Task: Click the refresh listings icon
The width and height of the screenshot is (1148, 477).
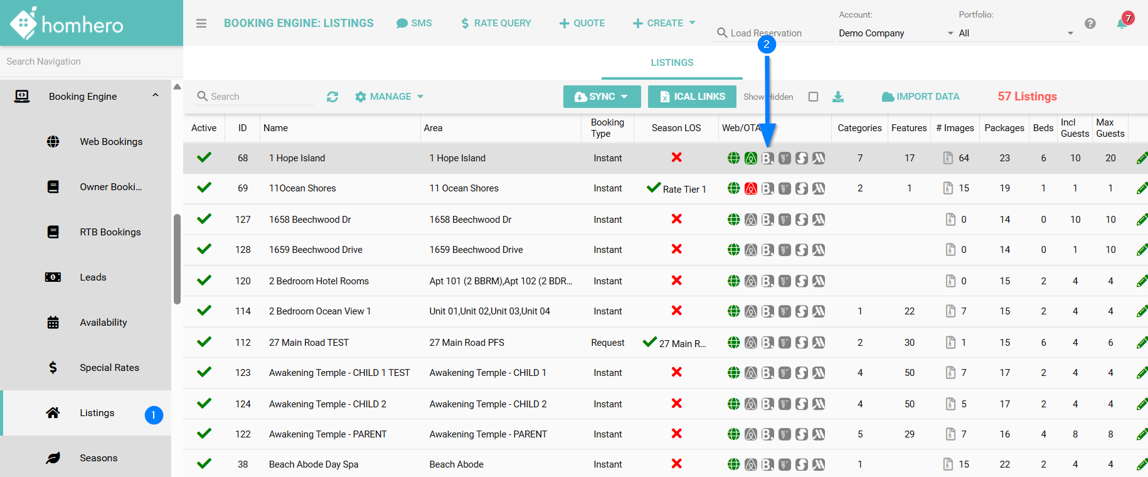Action: pos(332,97)
